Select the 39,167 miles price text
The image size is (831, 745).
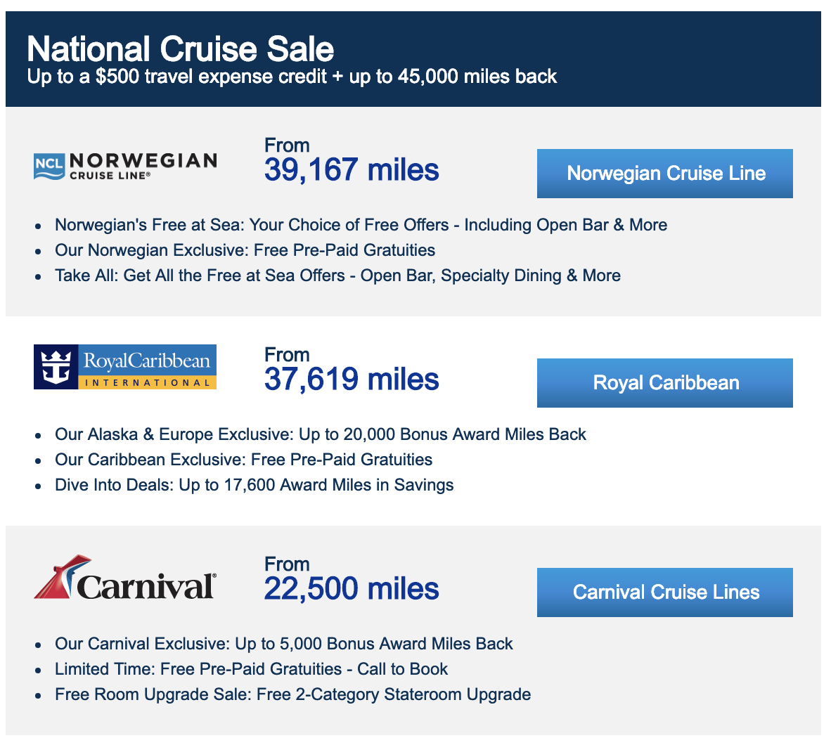[x=352, y=169]
